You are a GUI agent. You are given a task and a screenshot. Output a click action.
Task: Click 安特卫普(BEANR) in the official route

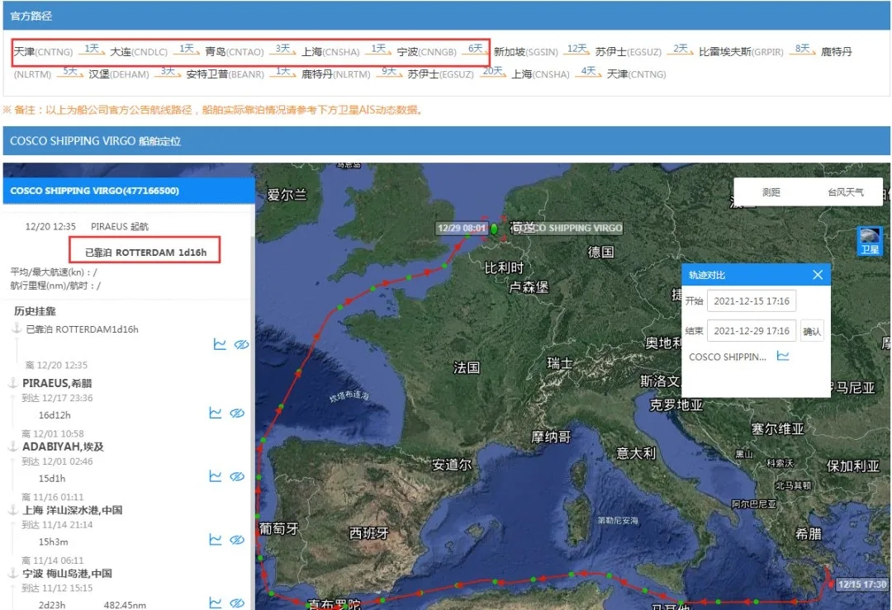coord(225,74)
